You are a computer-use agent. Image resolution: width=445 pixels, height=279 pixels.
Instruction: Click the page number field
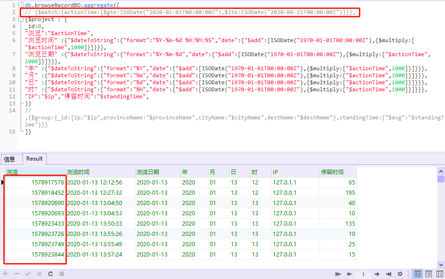click(363, 274)
